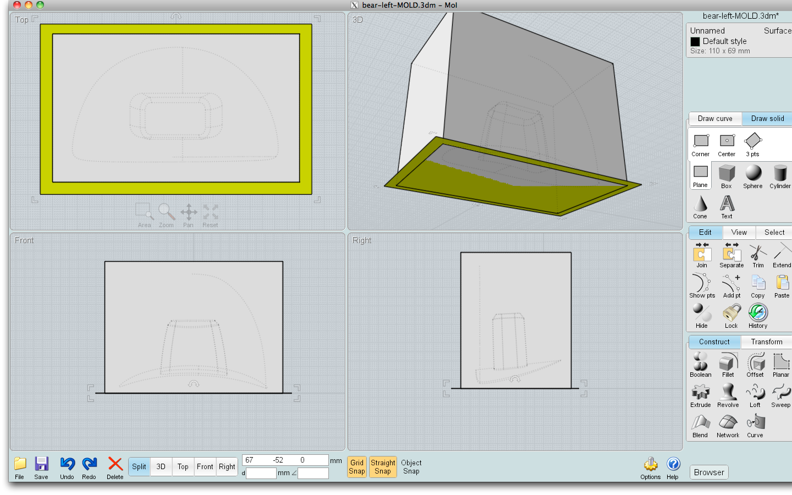Viewport: 792px width, 495px height.
Task: Undo the last action
Action: [x=67, y=468]
